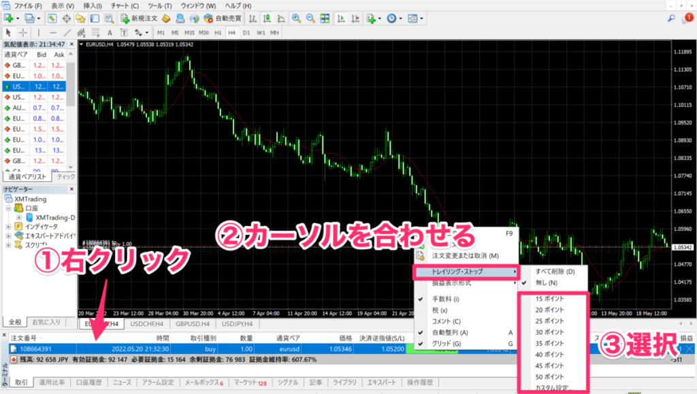Switch to the ティック tab
The height and width of the screenshot is (394, 697).
[x=66, y=177]
